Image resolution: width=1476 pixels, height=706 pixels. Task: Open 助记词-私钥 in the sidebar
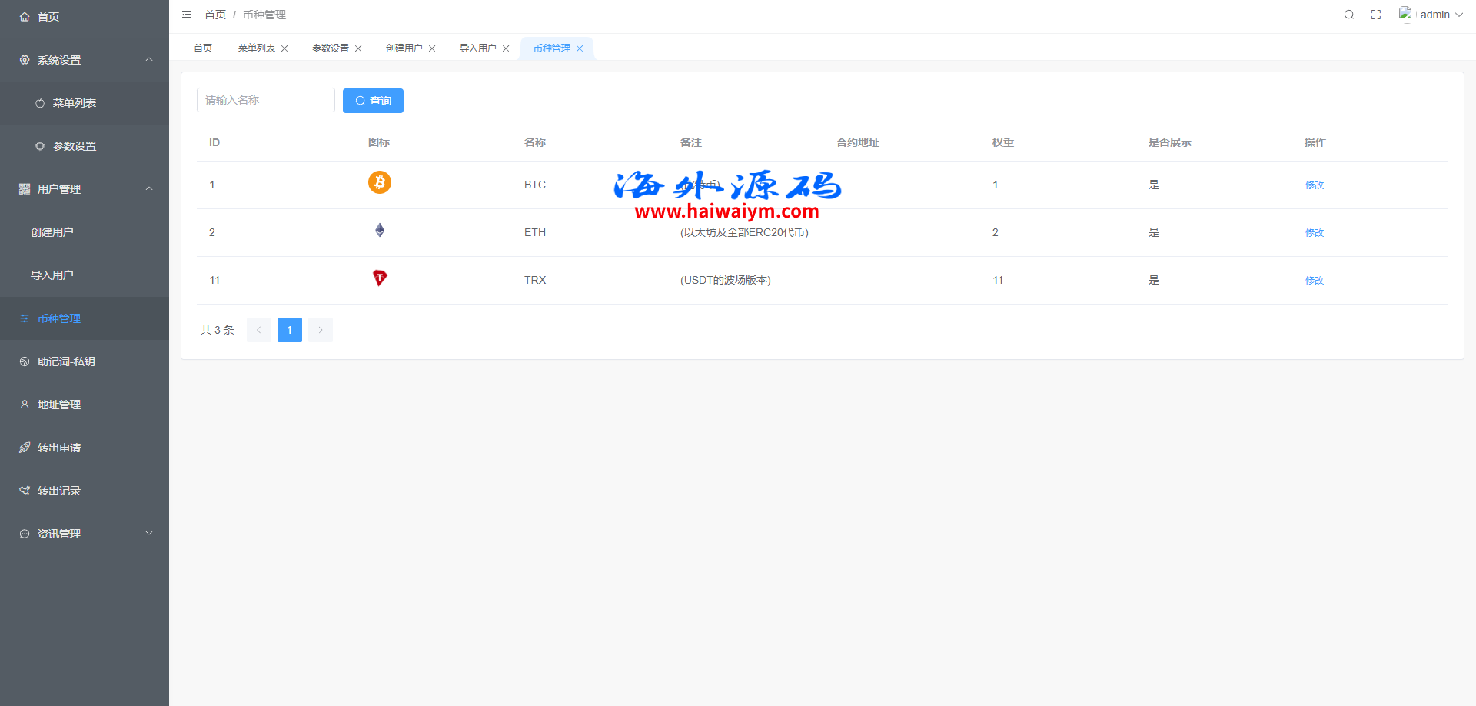tap(66, 361)
